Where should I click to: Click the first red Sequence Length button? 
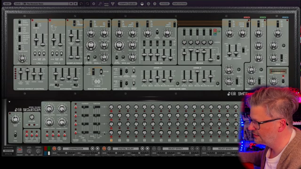[x=27, y=135]
